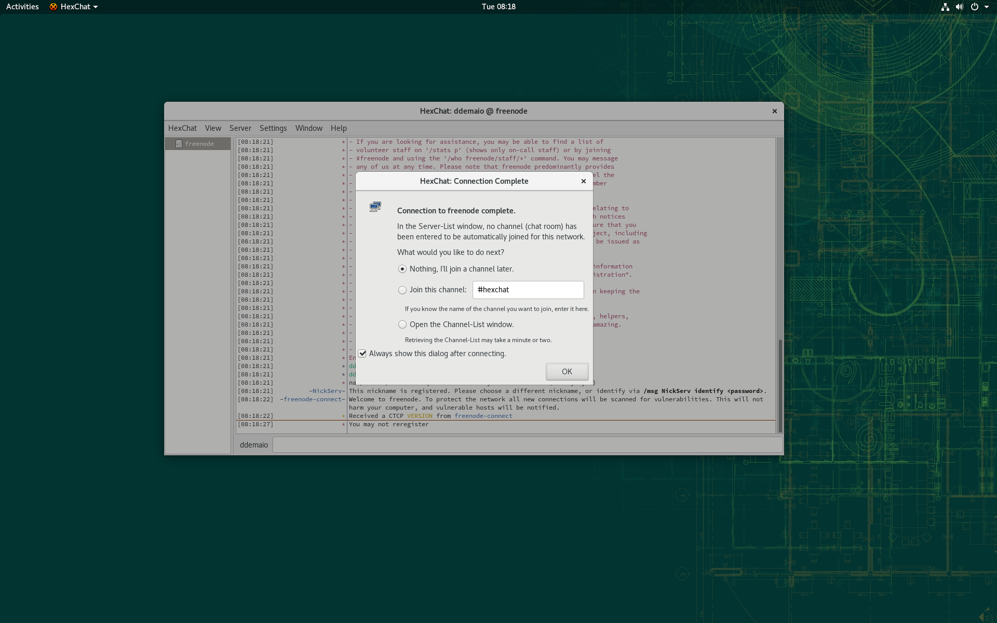Click the freenode server tab icon
The width and height of the screenshot is (997, 623).
coord(179,144)
